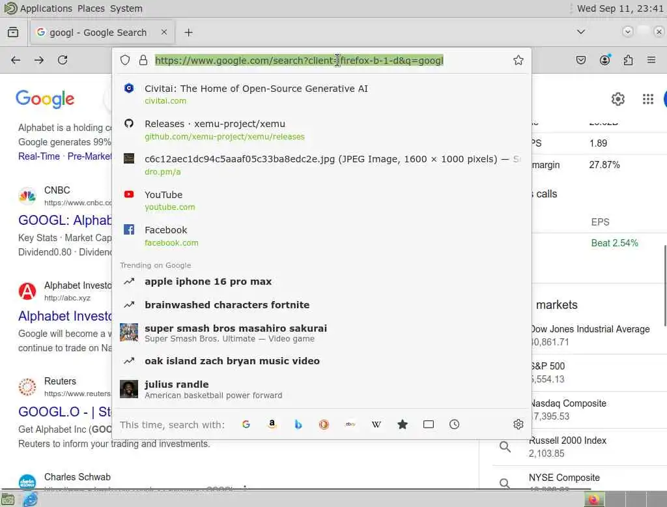Choose Civitai suggestion in the dropdown

tap(322, 94)
